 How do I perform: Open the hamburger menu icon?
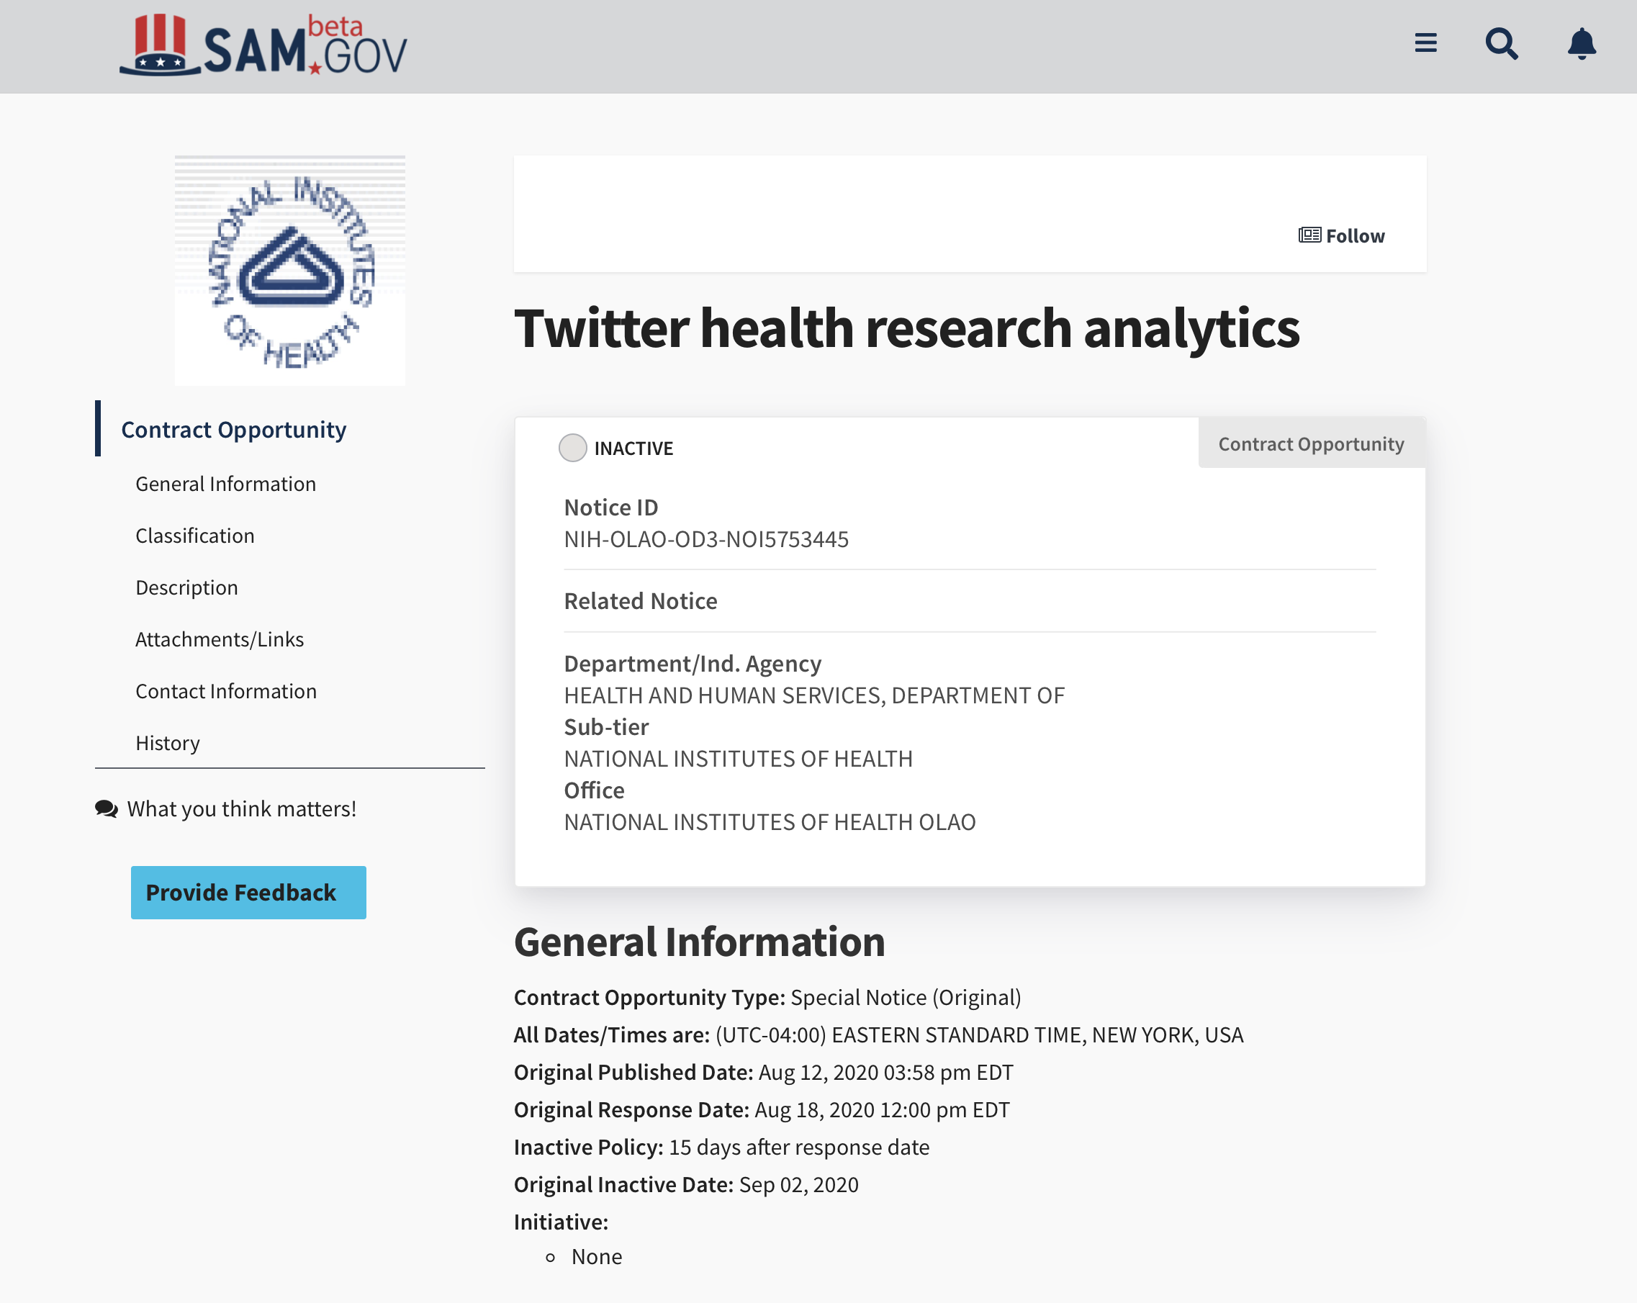point(1425,43)
